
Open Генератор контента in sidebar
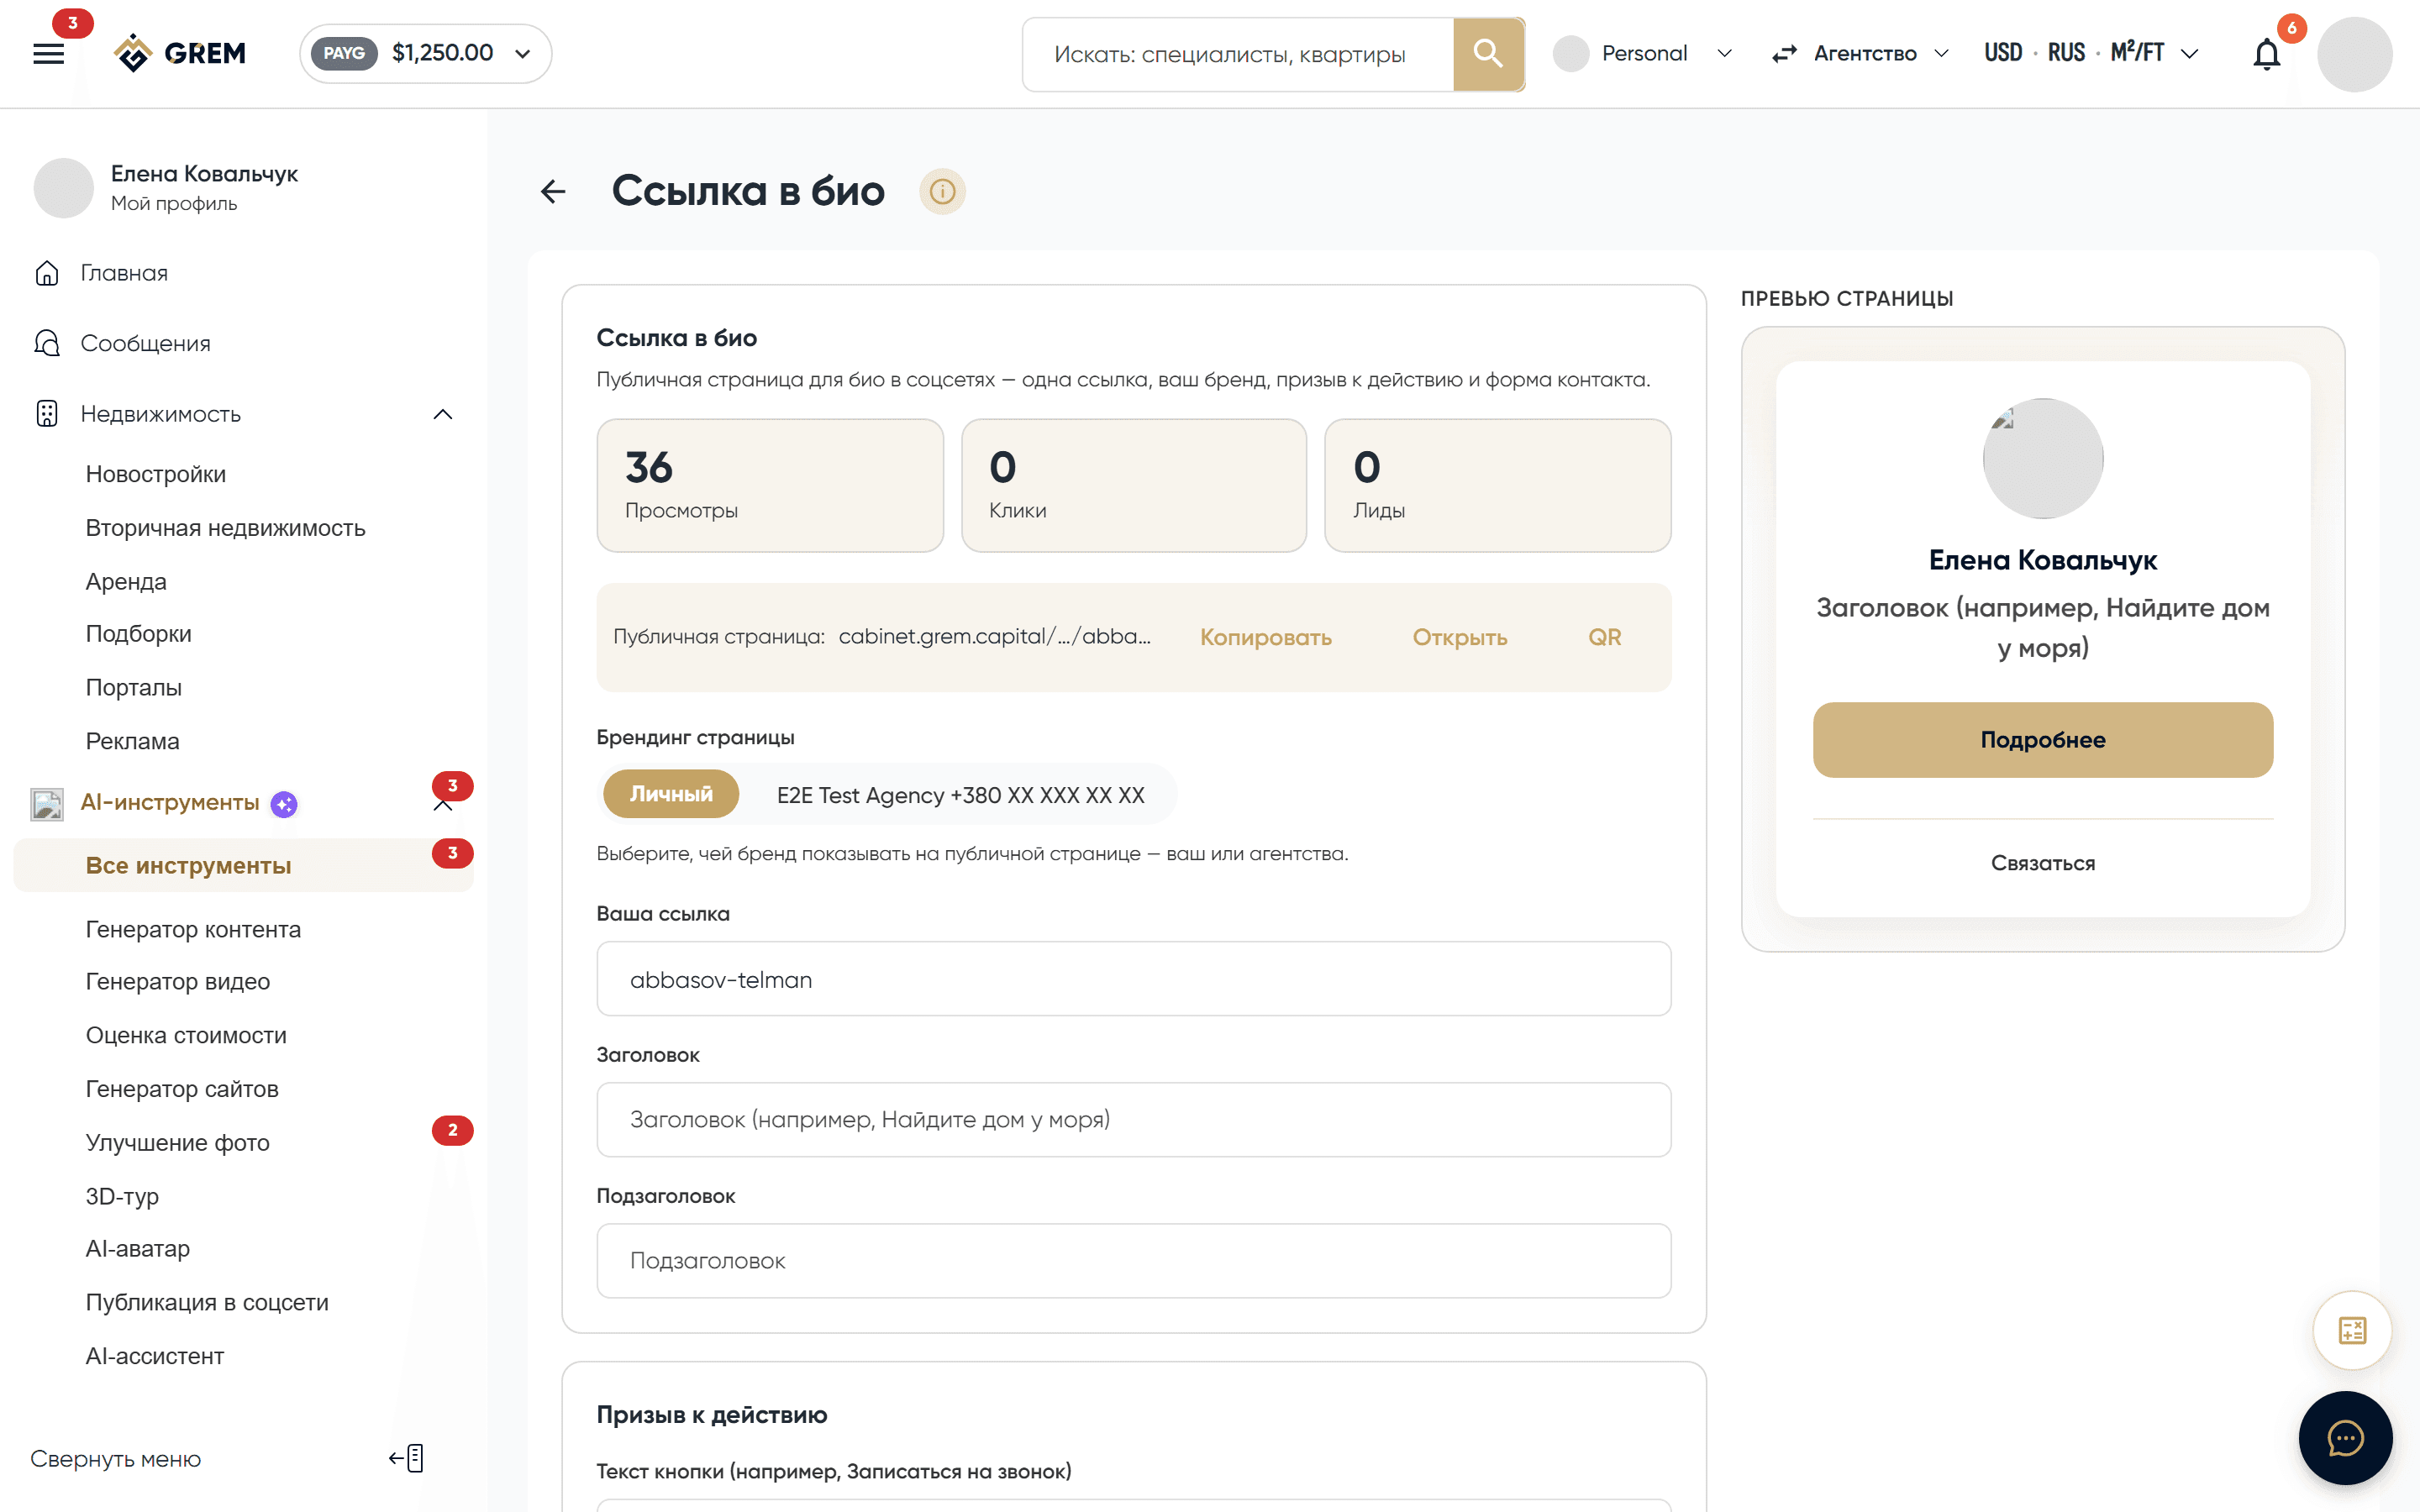click(x=193, y=929)
